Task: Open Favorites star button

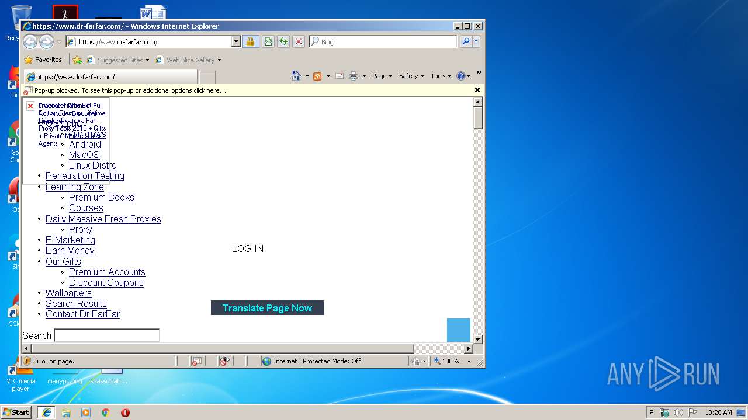Action: (x=43, y=60)
